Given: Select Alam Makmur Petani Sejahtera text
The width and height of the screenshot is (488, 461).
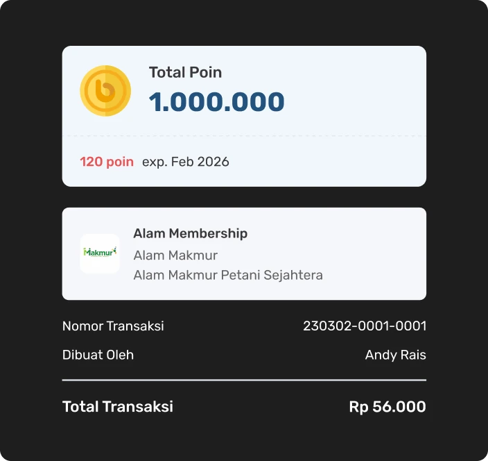Looking at the screenshot, I should pyautogui.click(x=228, y=275).
